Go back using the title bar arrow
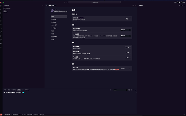Viewport: 186px width, 116px height. point(64,2)
